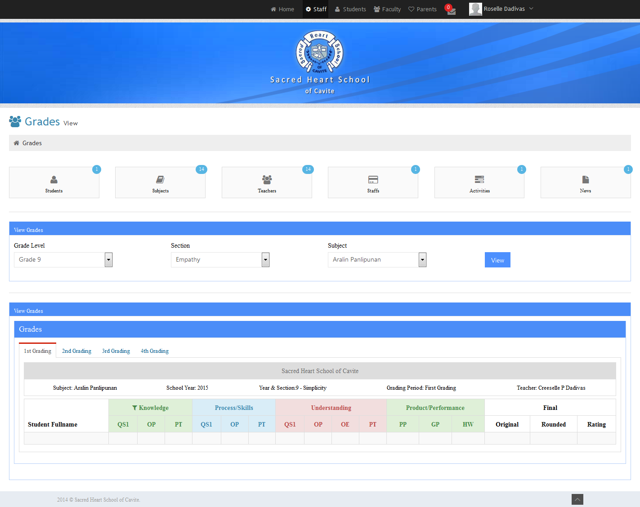Open the Home navigation link
Image resolution: width=640 pixels, height=507 pixels.
click(x=282, y=9)
